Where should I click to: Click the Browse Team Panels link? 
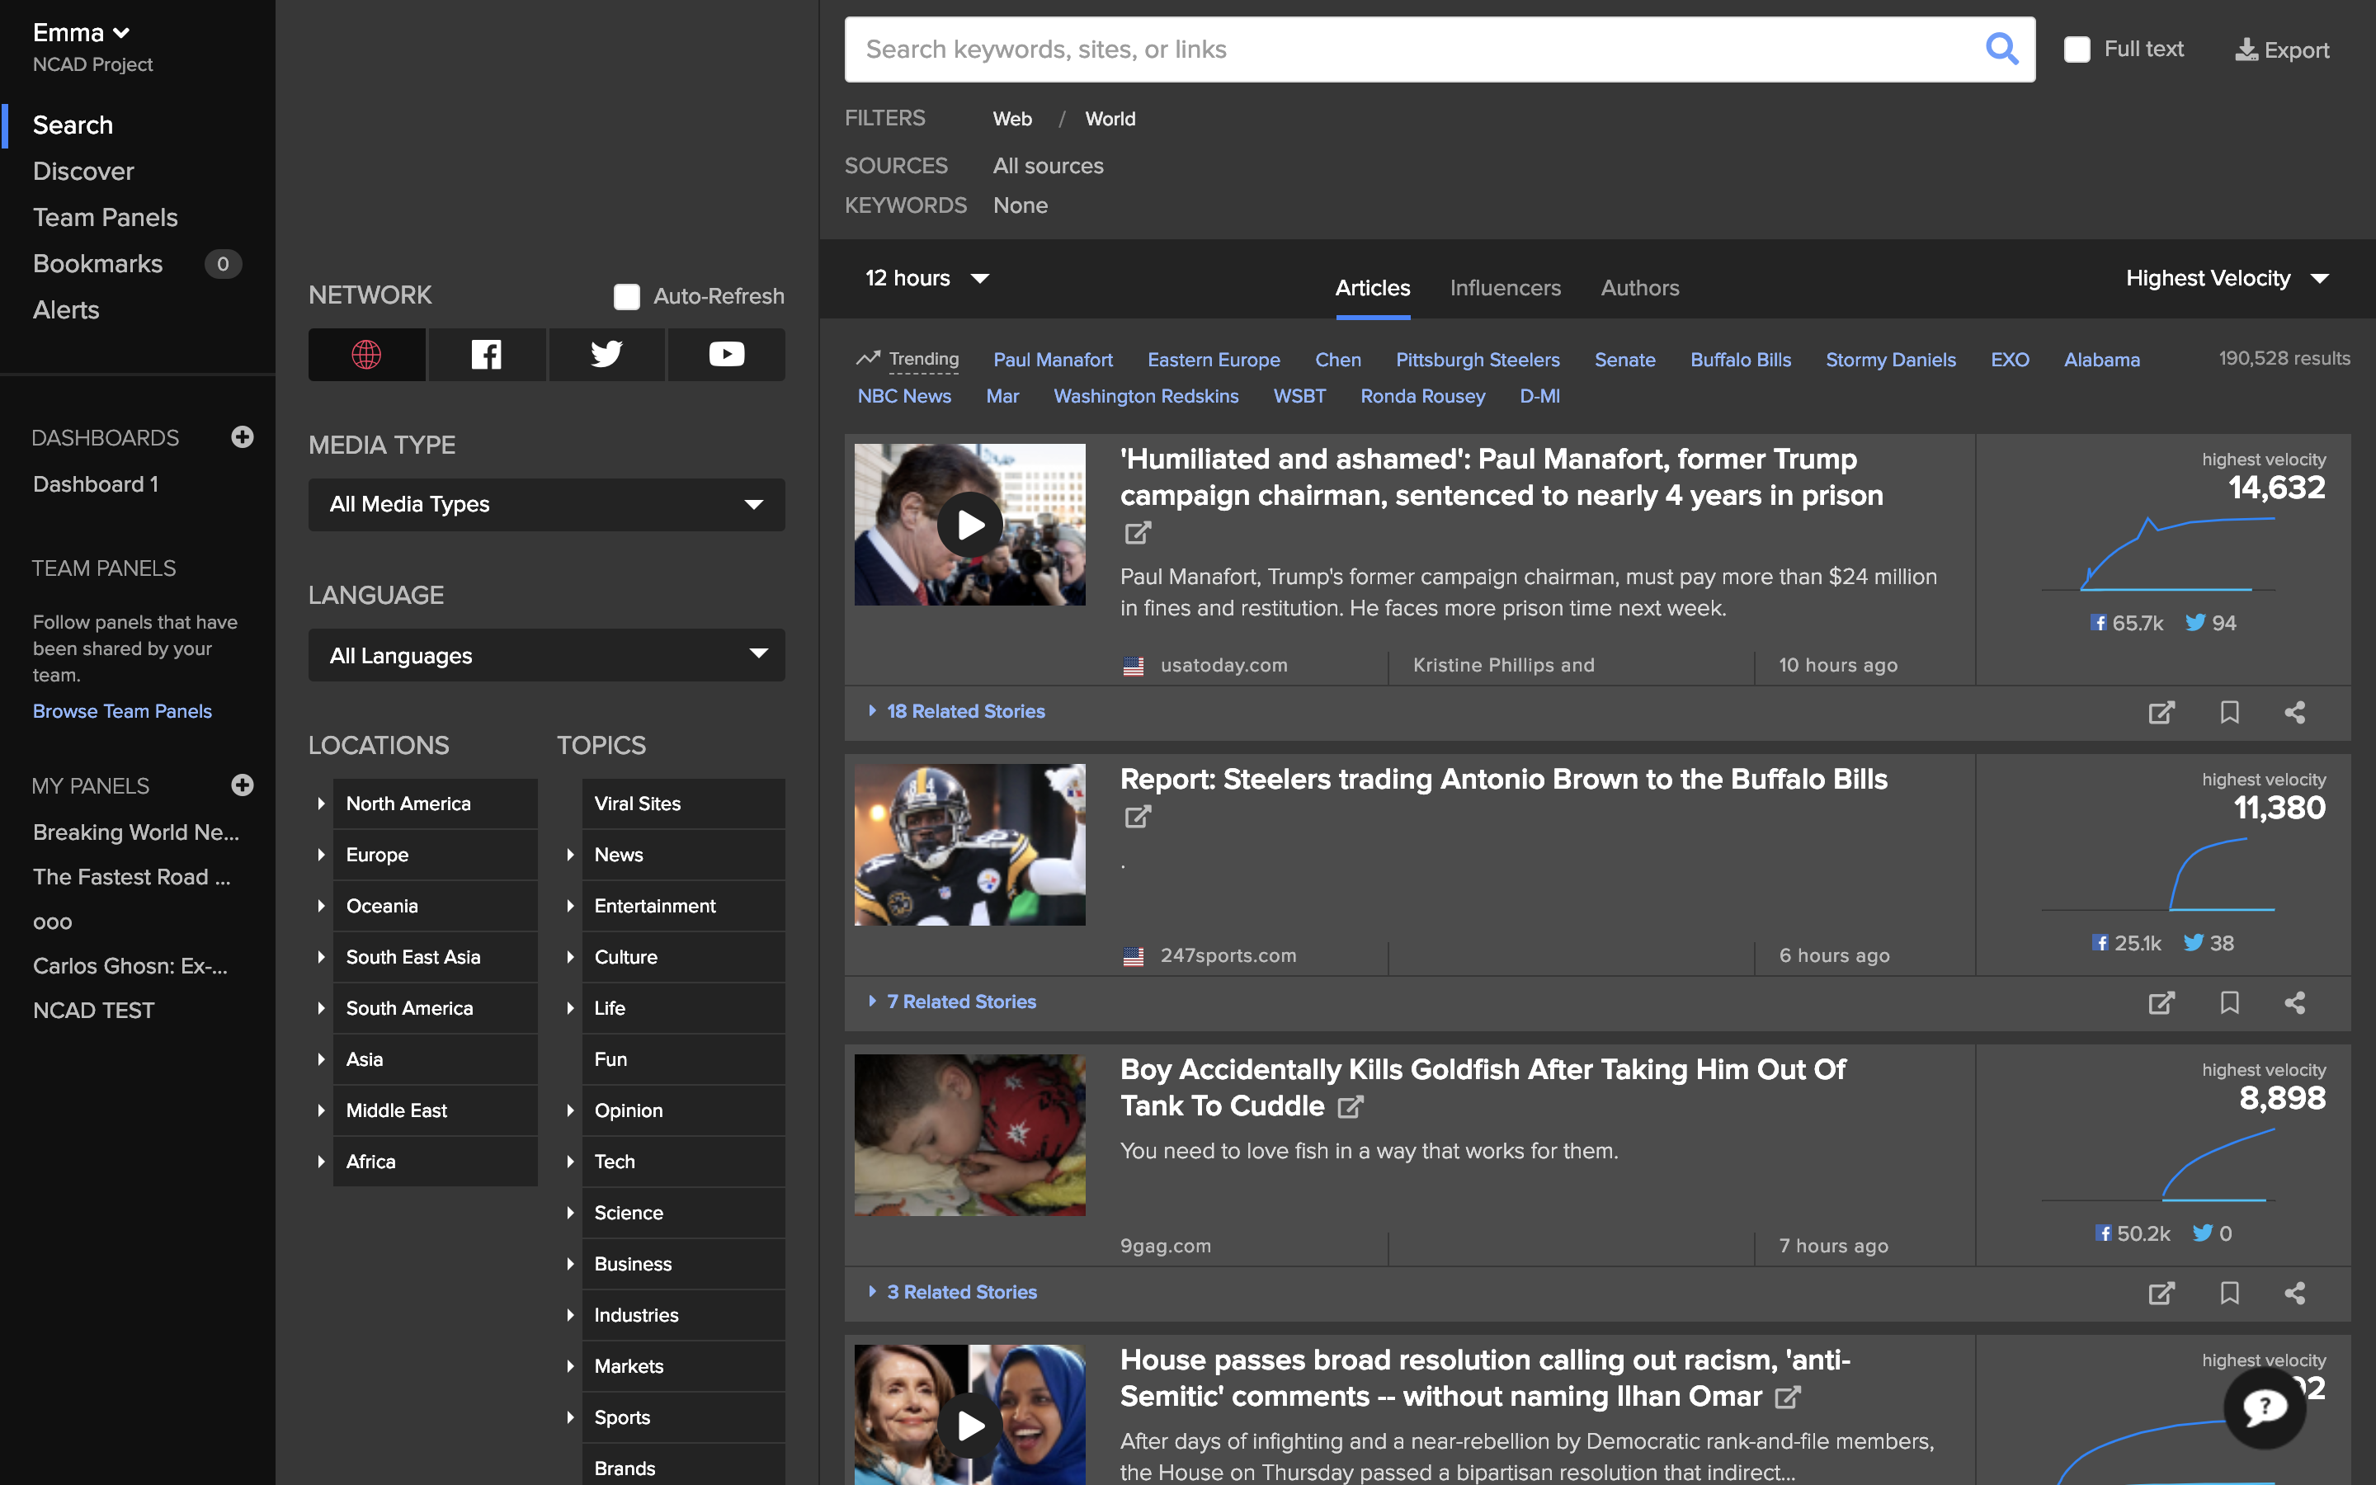(x=122, y=711)
